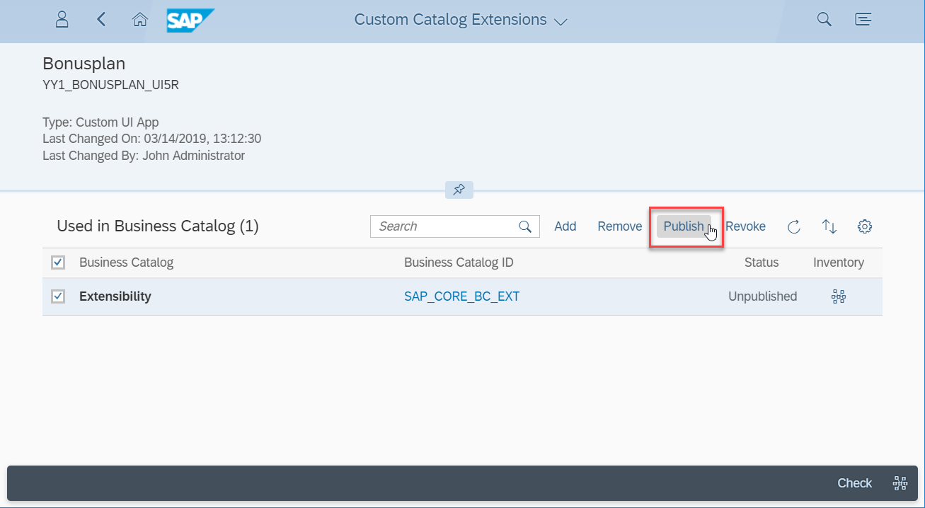Click the search magnifier in table search field
Image resolution: width=925 pixels, height=508 pixels.
click(x=525, y=226)
